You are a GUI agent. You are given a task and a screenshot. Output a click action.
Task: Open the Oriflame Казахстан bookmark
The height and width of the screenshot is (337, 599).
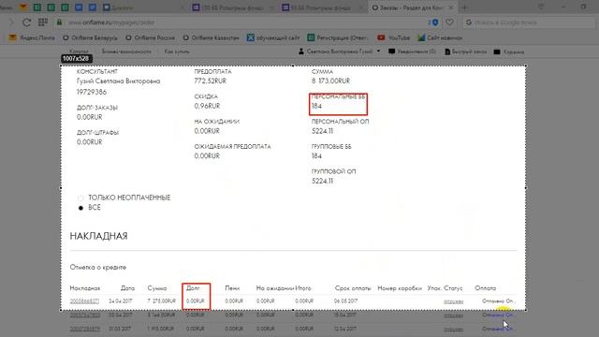211,37
